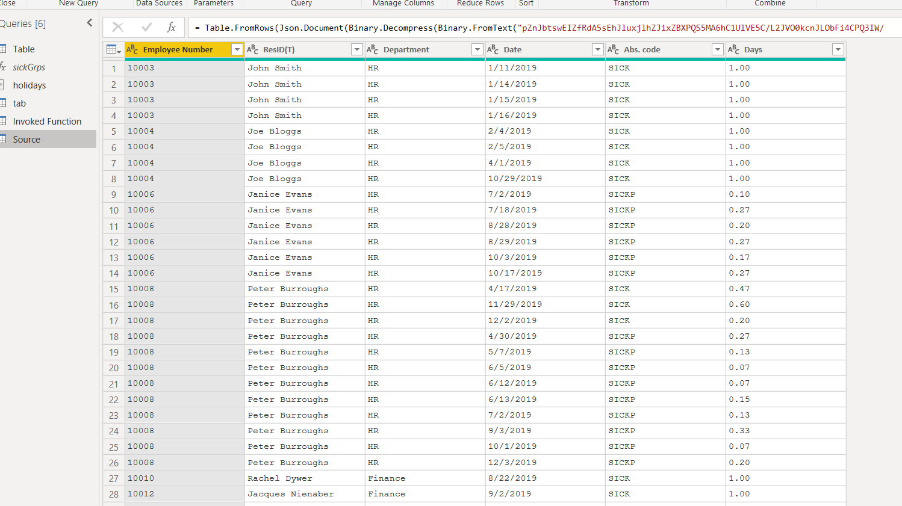Click the 0.47 days cell
Screen dimensions: 902x506
pos(786,289)
